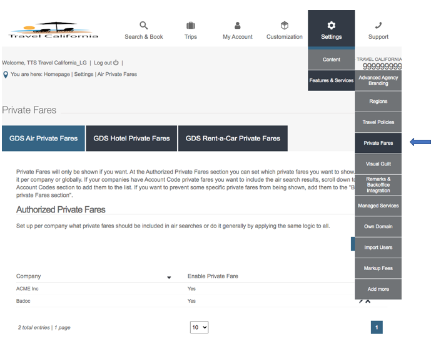Switch to GDS Rent-a-Car Private Fares tab
Screen dimensions: 441x346
pos(233,138)
